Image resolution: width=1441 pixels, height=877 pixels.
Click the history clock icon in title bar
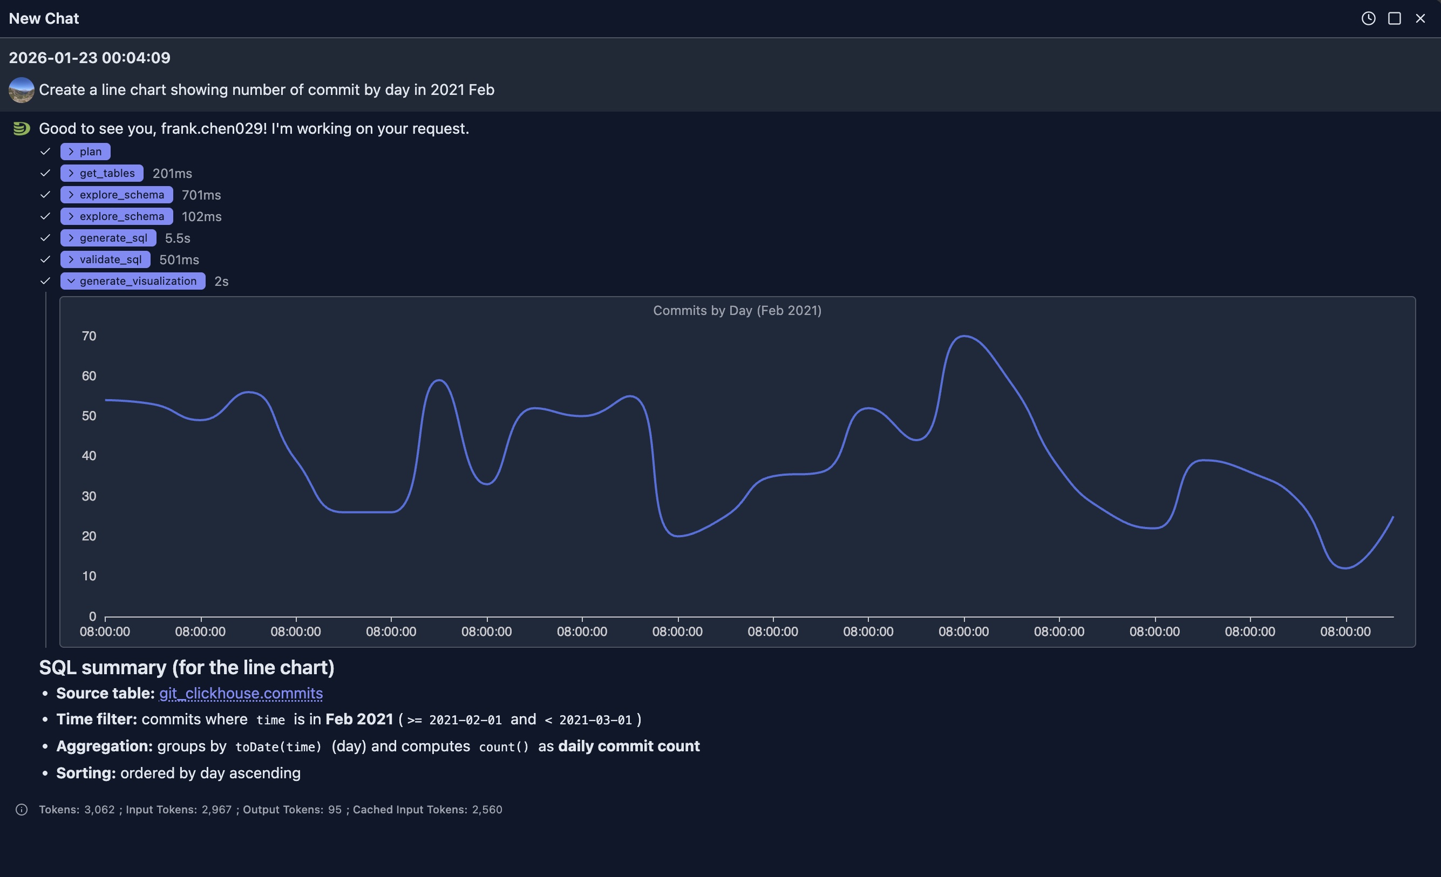1368,18
